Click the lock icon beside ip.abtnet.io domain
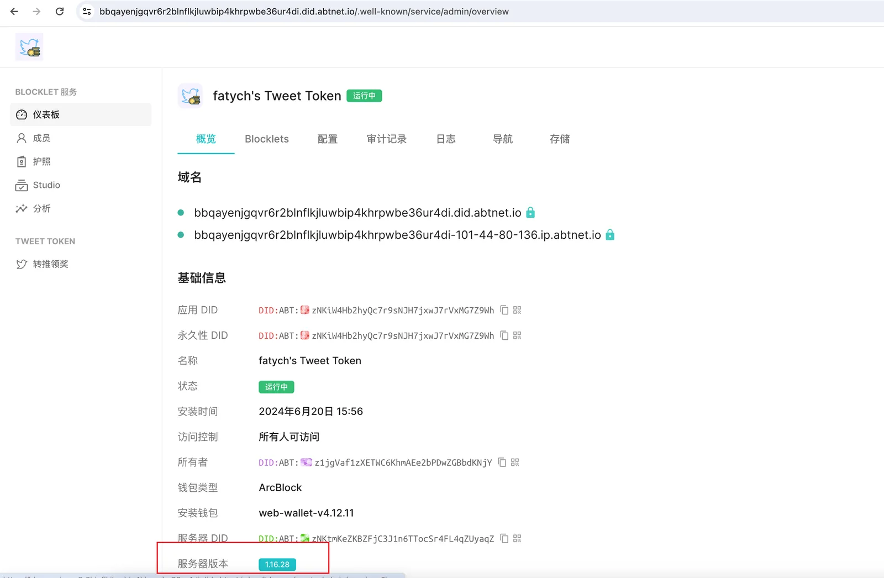This screenshot has width=884, height=578. click(x=610, y=234)
